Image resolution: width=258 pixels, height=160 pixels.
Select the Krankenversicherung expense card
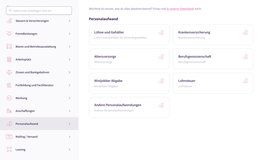click(x=213, y=35)
